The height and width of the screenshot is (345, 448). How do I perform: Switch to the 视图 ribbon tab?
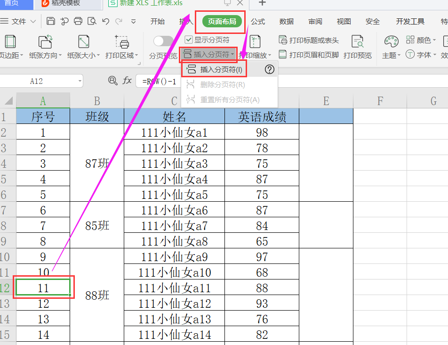coord(344,22)
